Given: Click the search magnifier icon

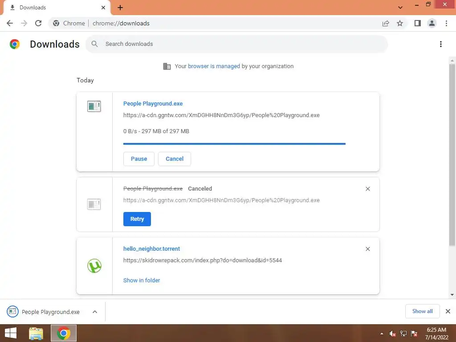Looking at the screenshot, I should tap(94, 44).
